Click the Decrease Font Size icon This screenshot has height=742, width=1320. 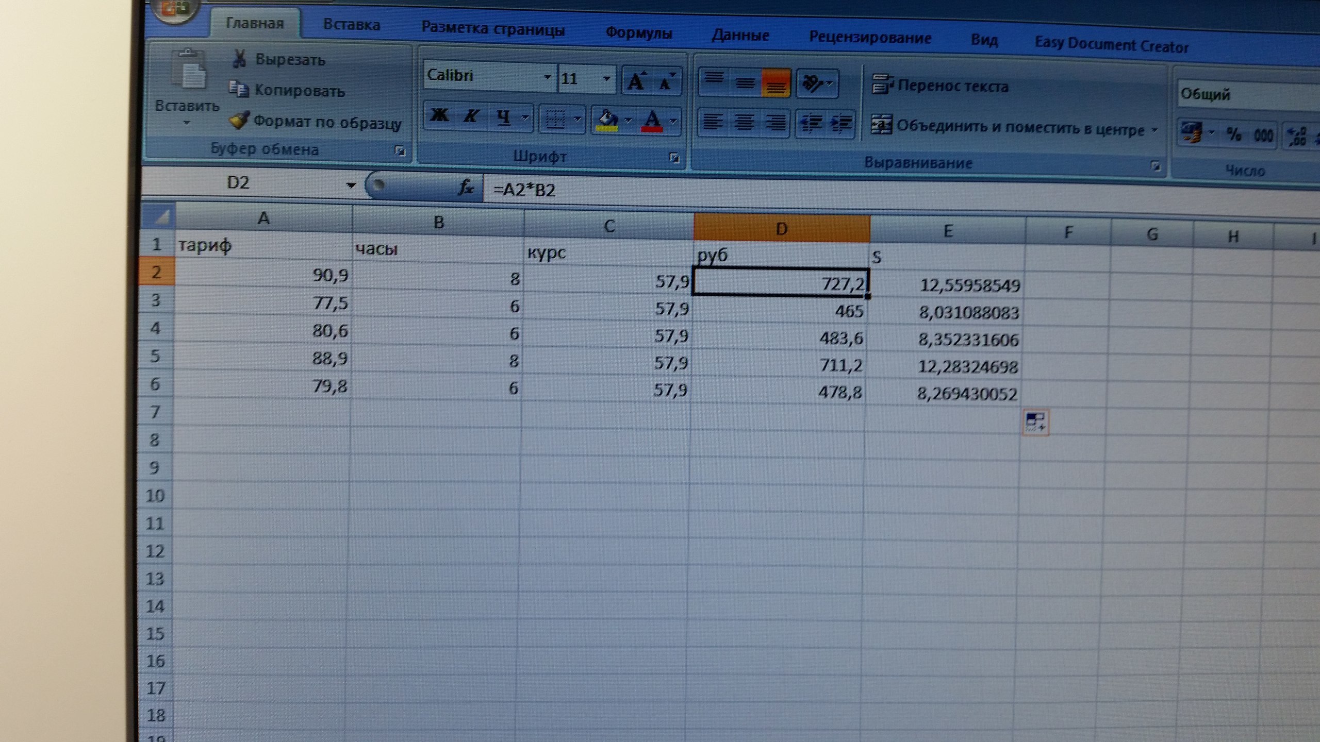pos(666,81)
